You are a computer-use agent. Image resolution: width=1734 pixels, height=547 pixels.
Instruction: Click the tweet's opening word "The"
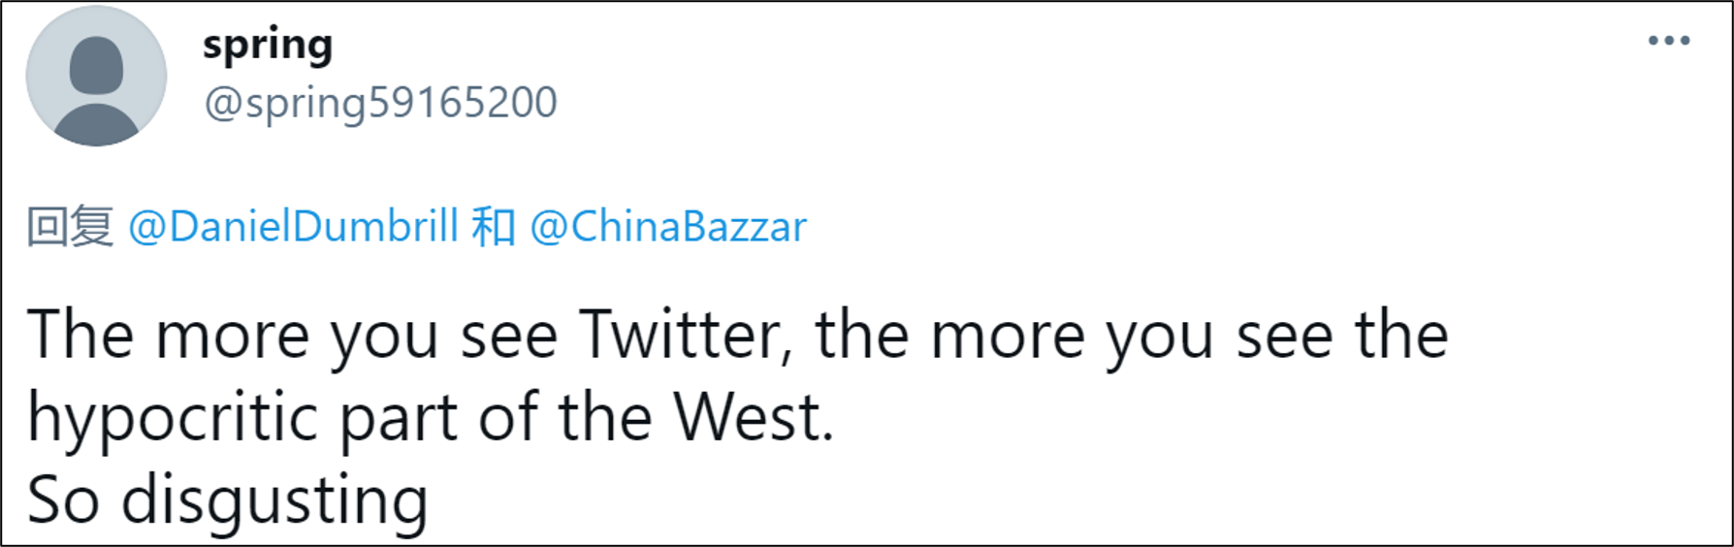(80, 336)
